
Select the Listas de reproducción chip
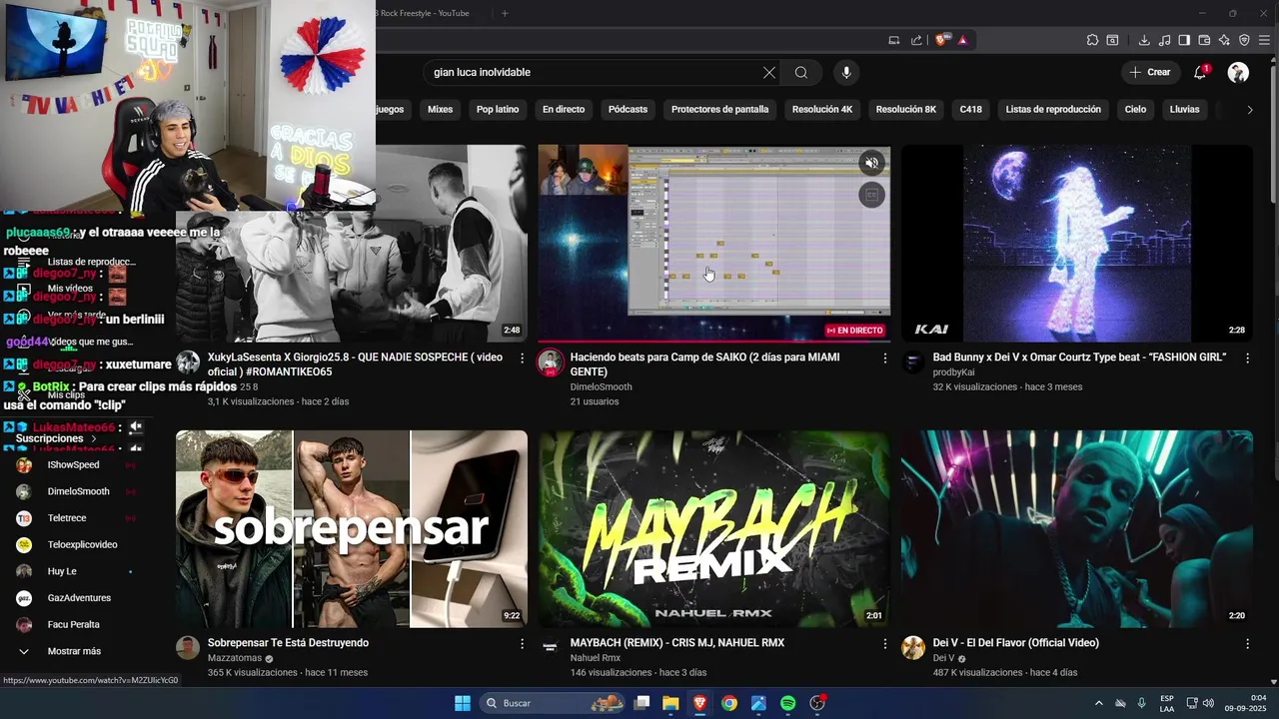tap(1053, 110)
